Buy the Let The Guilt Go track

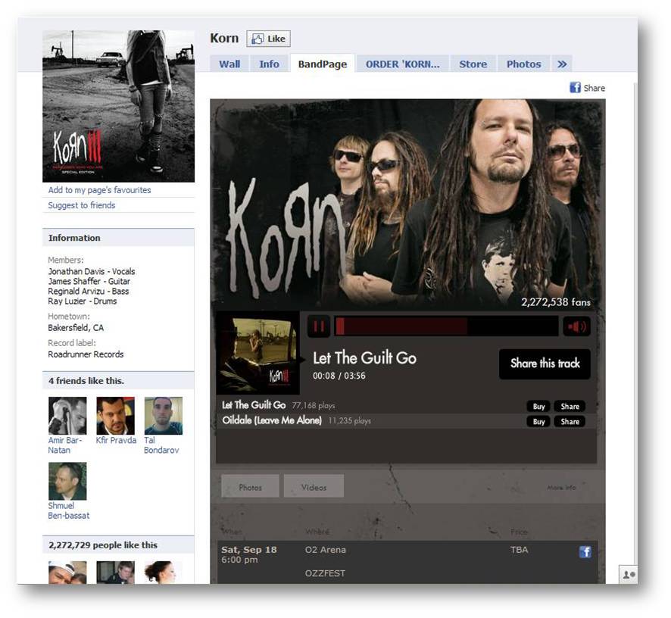538,406
